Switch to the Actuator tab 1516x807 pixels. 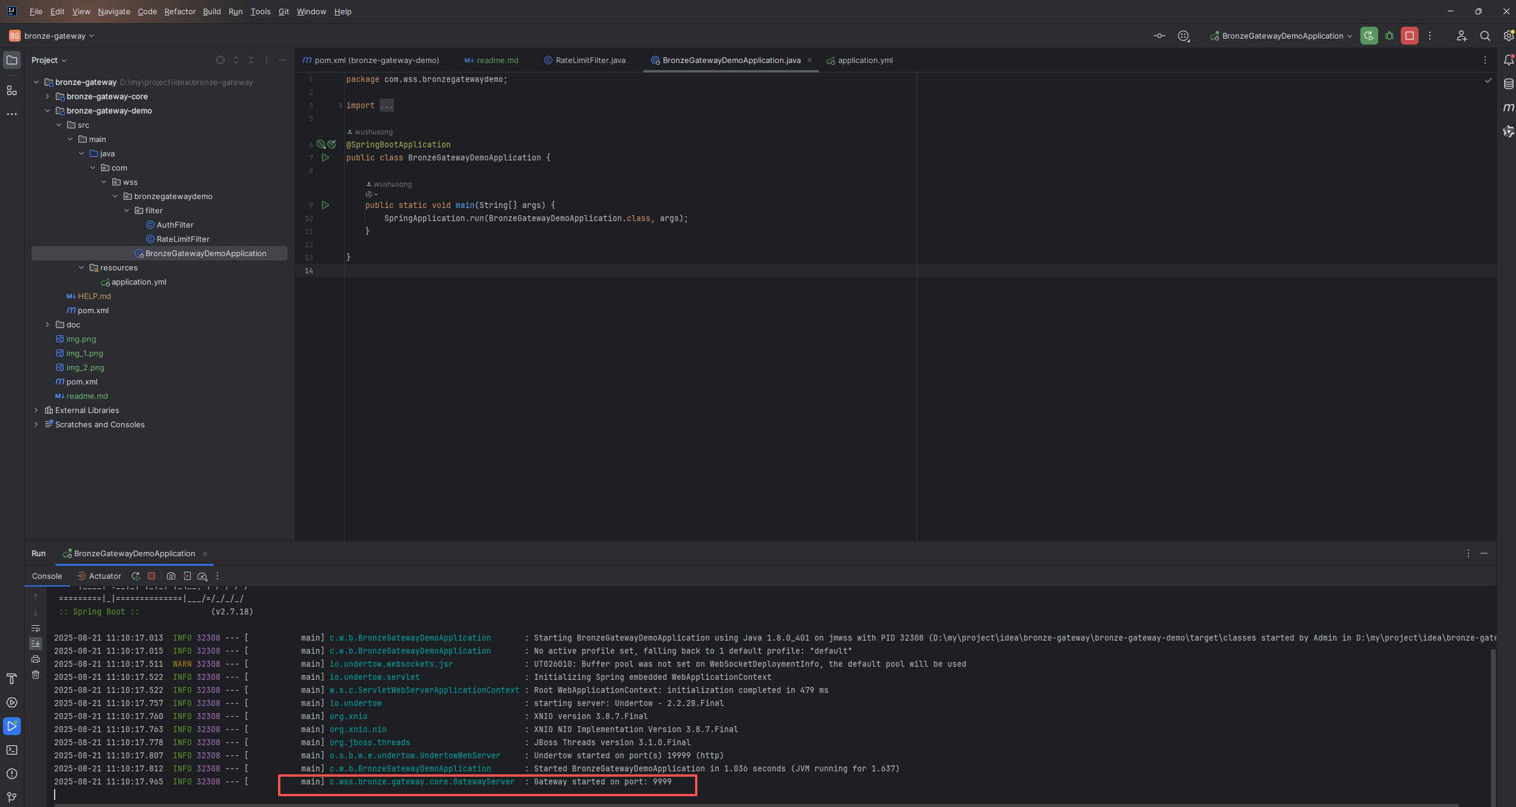coord(105,576)
